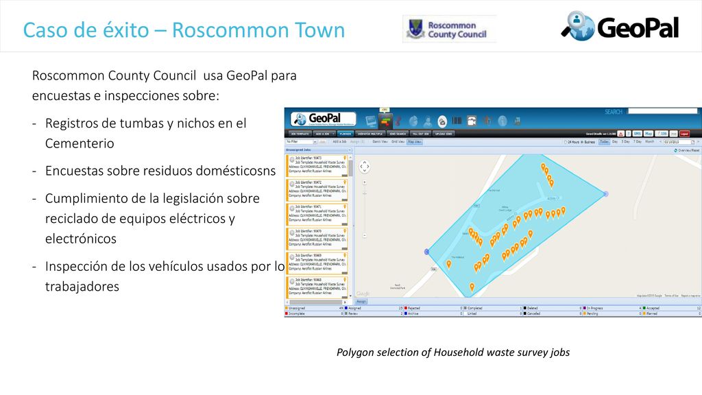
Task: Click the GeoPal logo in the application header
Action: pyautogui.click(x=324, y=119)
